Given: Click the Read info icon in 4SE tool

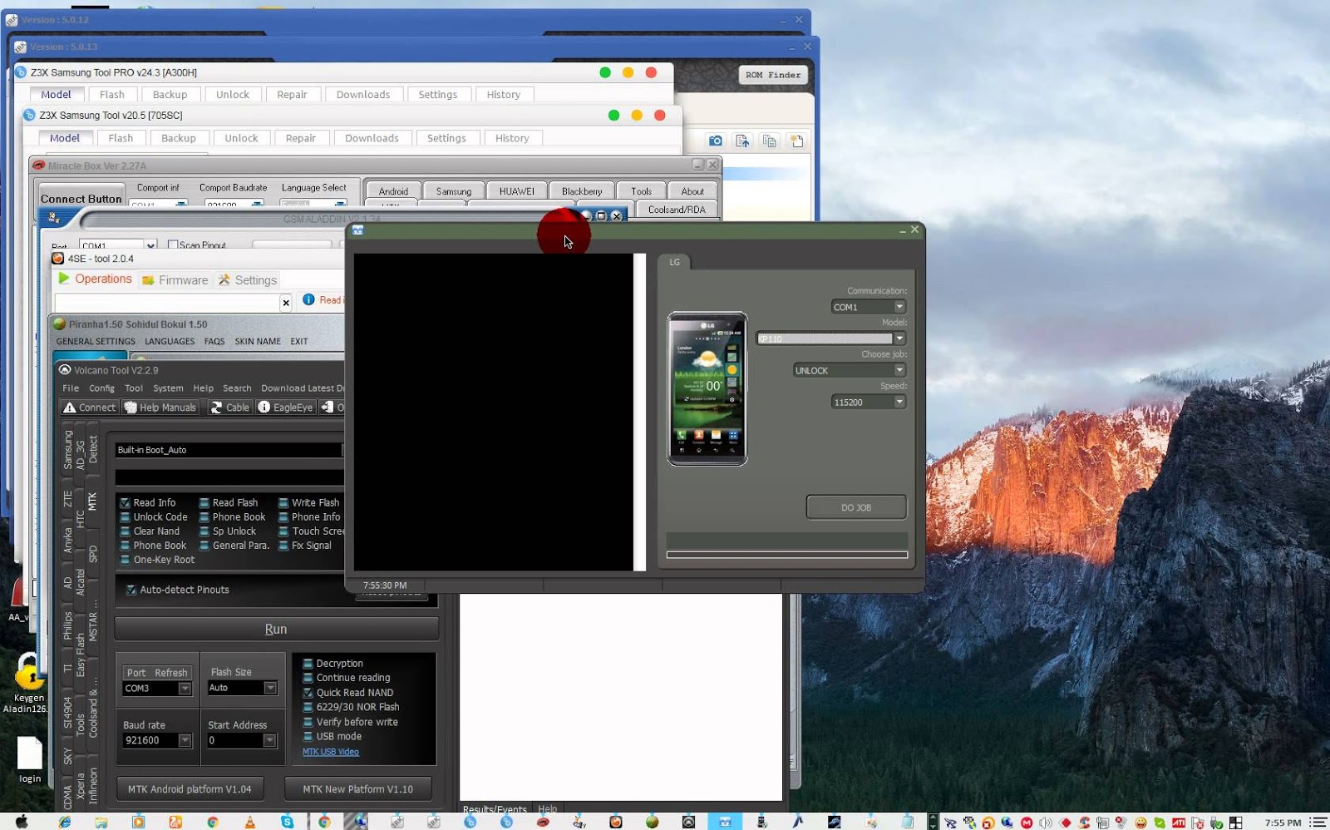Looking at the screenshot, I should [308, 299].
